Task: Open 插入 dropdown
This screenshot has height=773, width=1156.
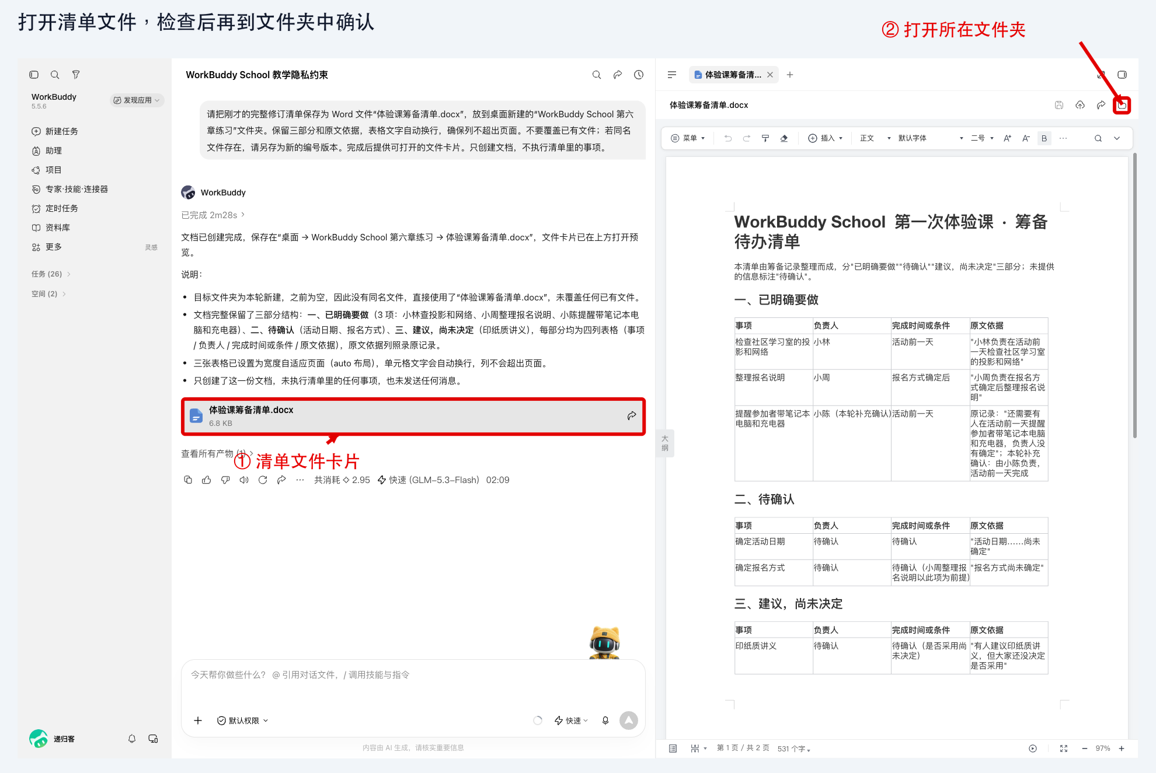Action: pyautogui.click(x=825, y=138)
